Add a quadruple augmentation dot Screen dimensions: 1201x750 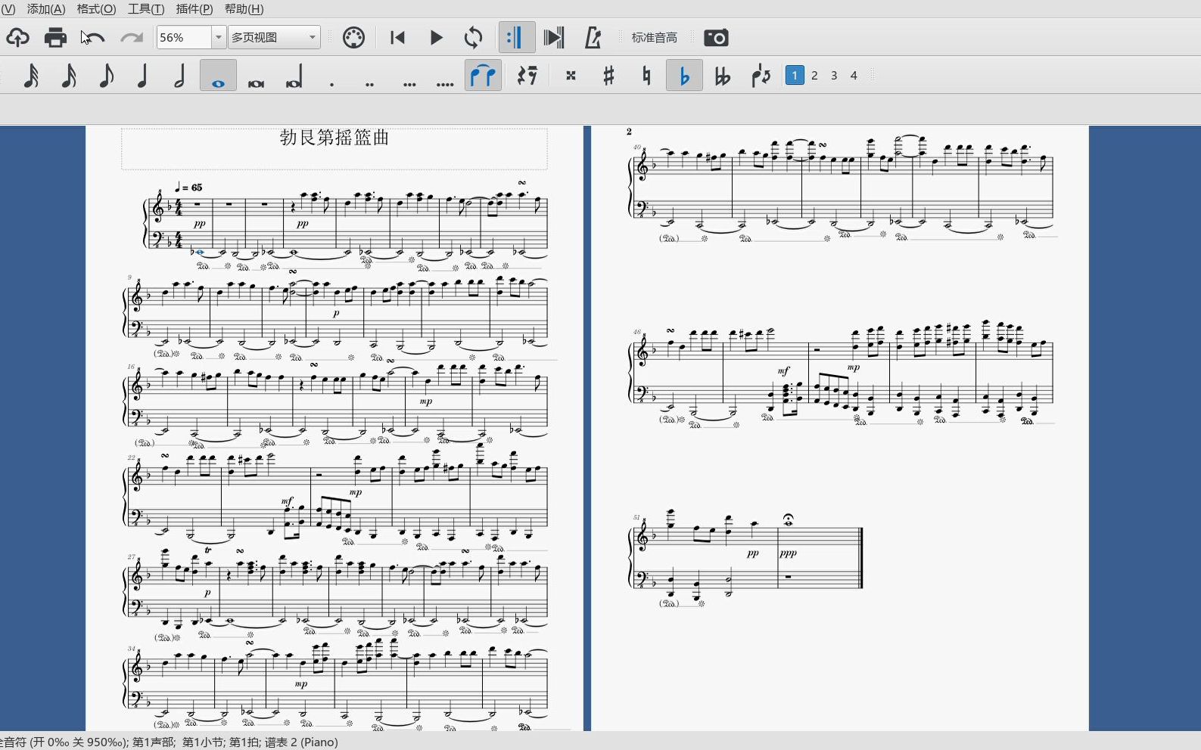tap(446, 84)
